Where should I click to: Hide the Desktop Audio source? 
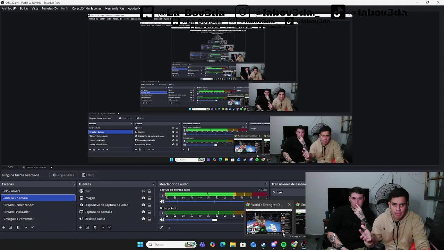click(x=143, y=219)
